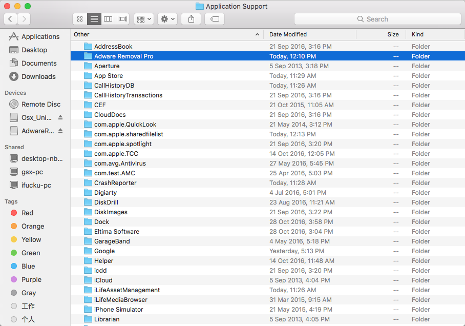465x326 pixels.
Task: Open the item arrangement dropdown
Action: click(143, 19)
